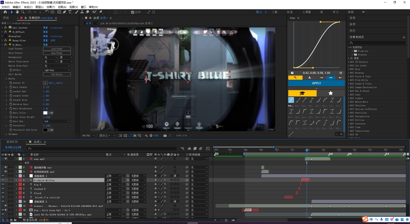This screenshot has height=224, width=410.
Task: Select the Eraser tool
Action: tap(88, 12)
